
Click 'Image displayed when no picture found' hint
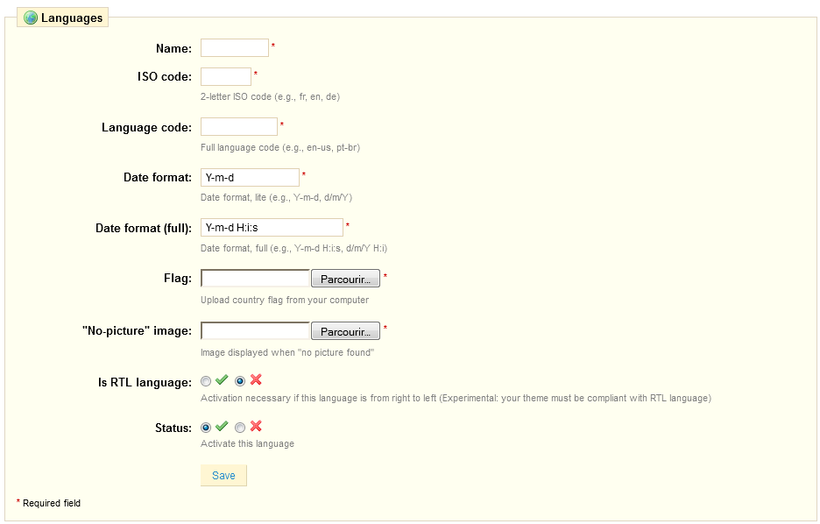(287, 352)
